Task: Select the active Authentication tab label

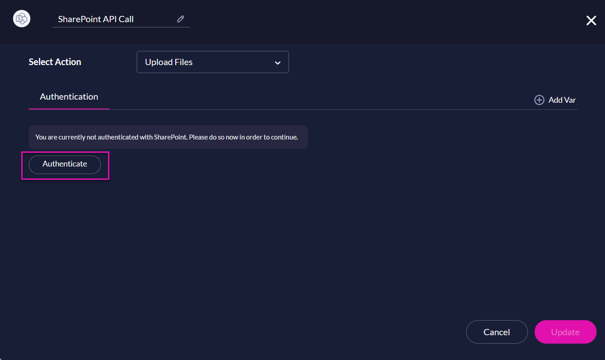Action: (69, 97)
